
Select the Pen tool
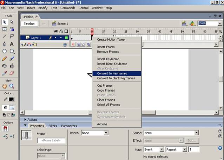5,44
